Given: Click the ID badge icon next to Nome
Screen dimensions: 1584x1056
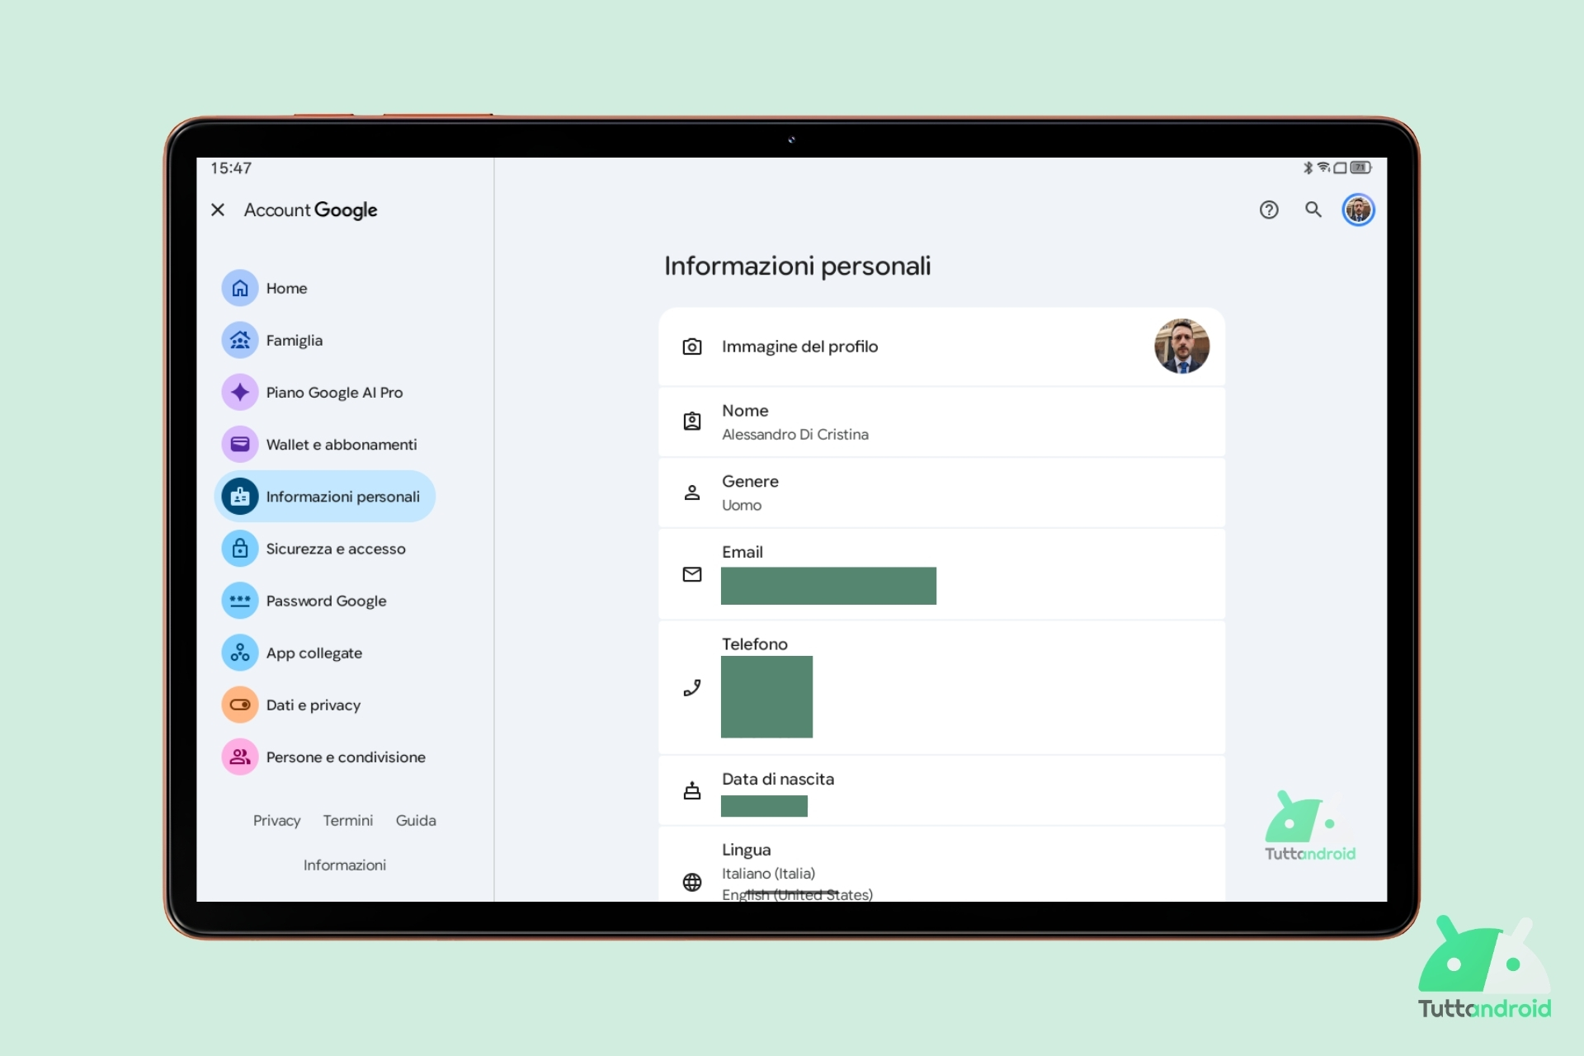Looking at the screenshot, I should pos(692,422).
